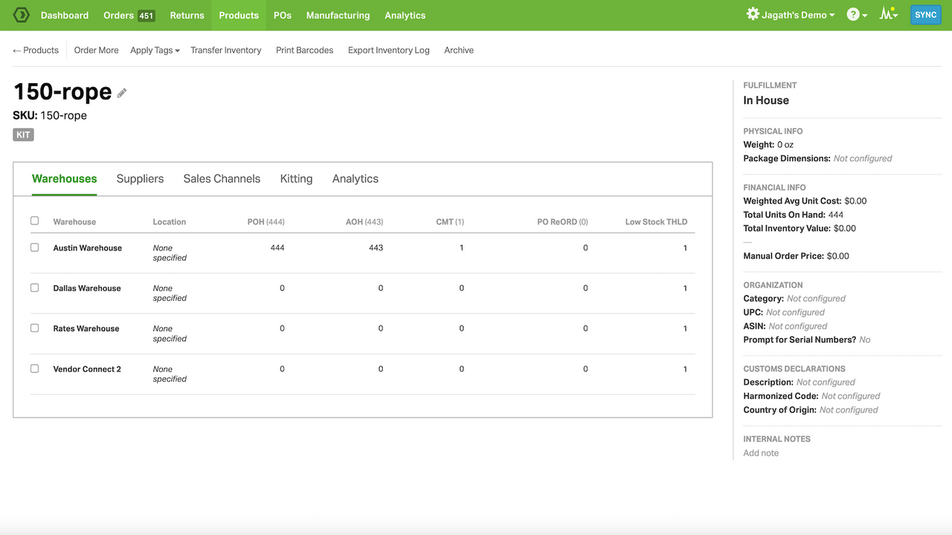952x535 pixels.
Task: Switch to the Warehouses tab
Action: (65, 179)
